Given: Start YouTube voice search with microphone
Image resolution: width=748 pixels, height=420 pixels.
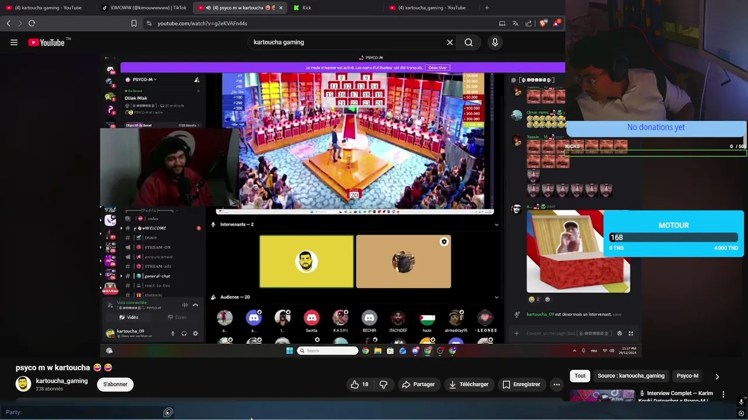Looking at the screenshot, I should [x=495, y=42].
